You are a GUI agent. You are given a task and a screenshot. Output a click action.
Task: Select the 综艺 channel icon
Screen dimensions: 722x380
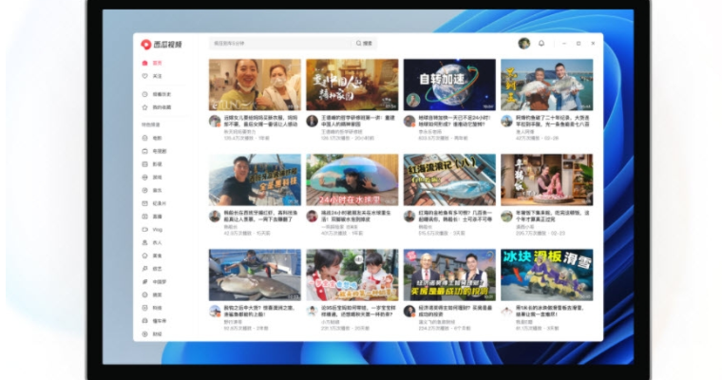click(144, 269)
